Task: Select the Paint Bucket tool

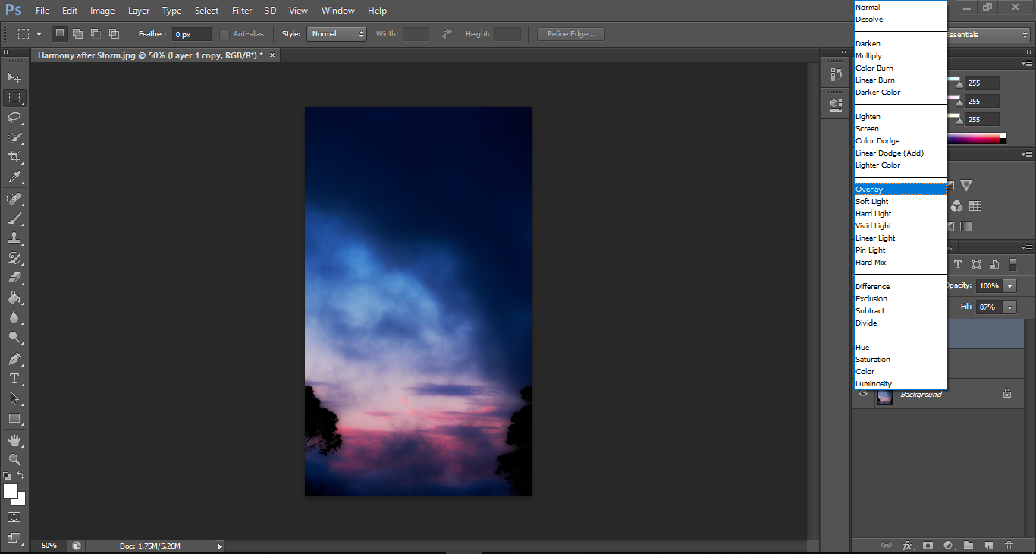Action: [14, 297]
